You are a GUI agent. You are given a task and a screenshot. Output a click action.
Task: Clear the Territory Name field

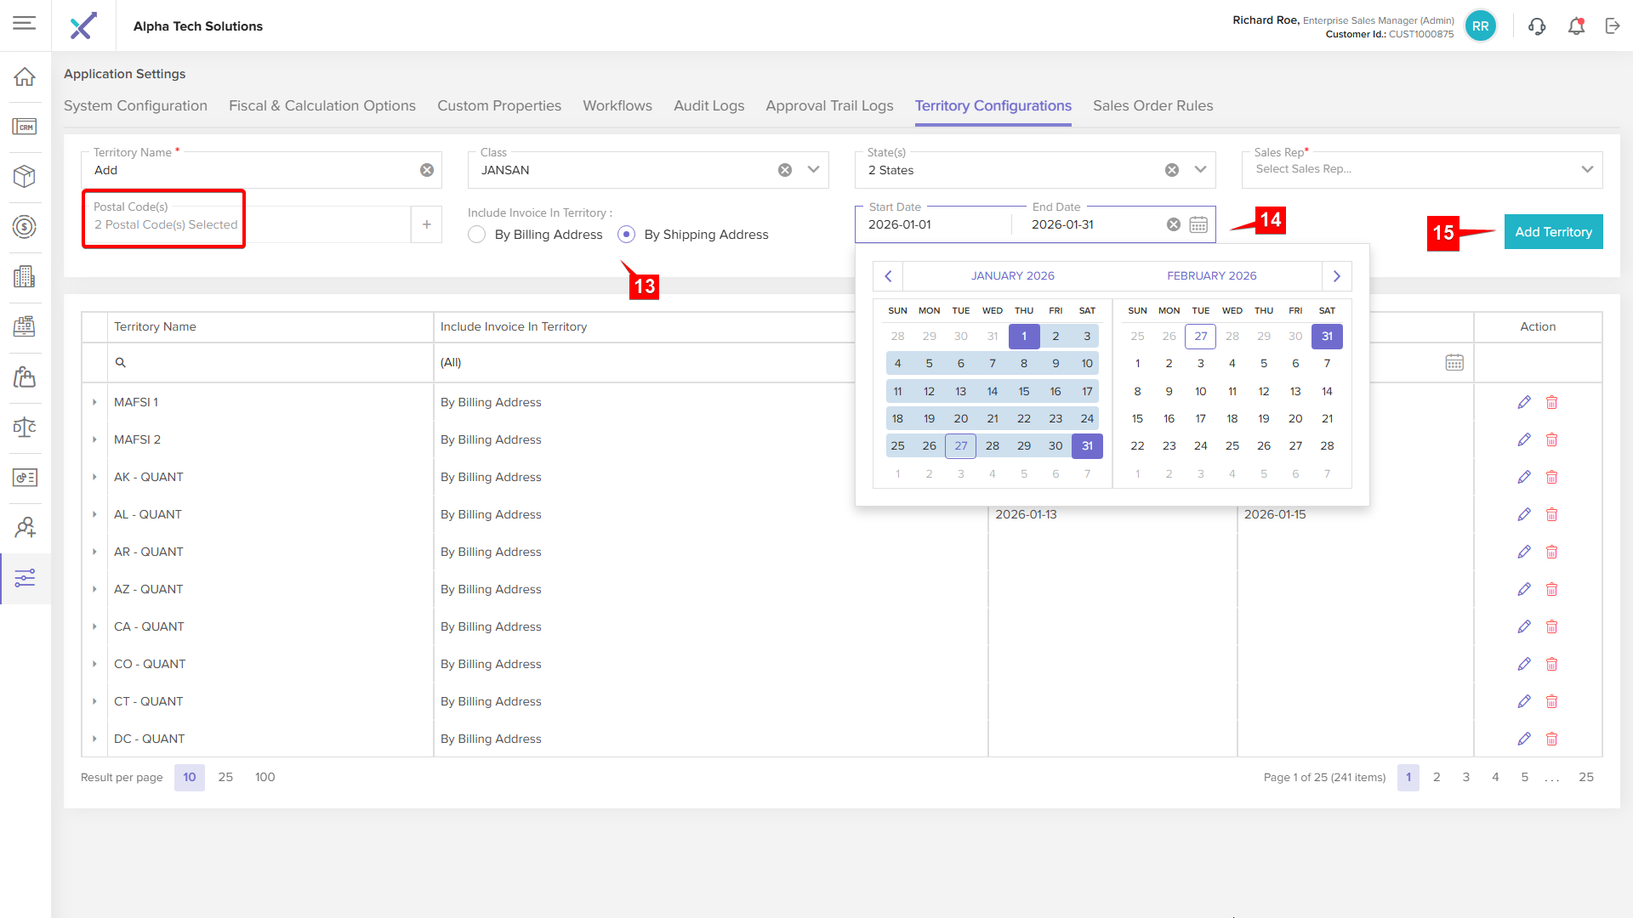point(427,170)
